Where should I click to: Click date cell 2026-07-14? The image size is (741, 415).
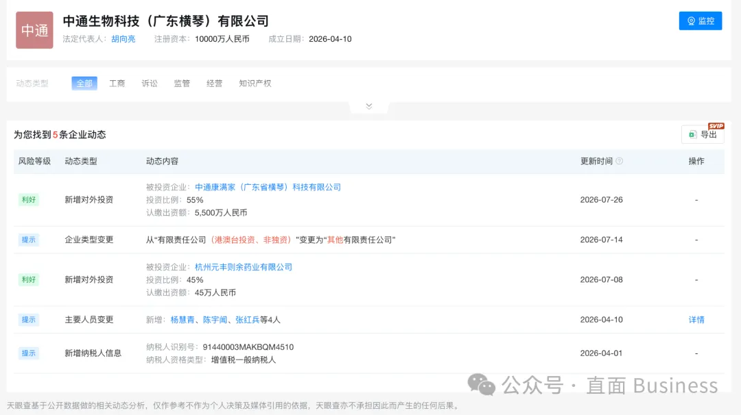[601, 240]
